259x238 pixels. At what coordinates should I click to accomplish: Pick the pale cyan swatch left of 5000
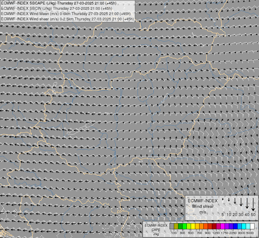coord(248,226)
